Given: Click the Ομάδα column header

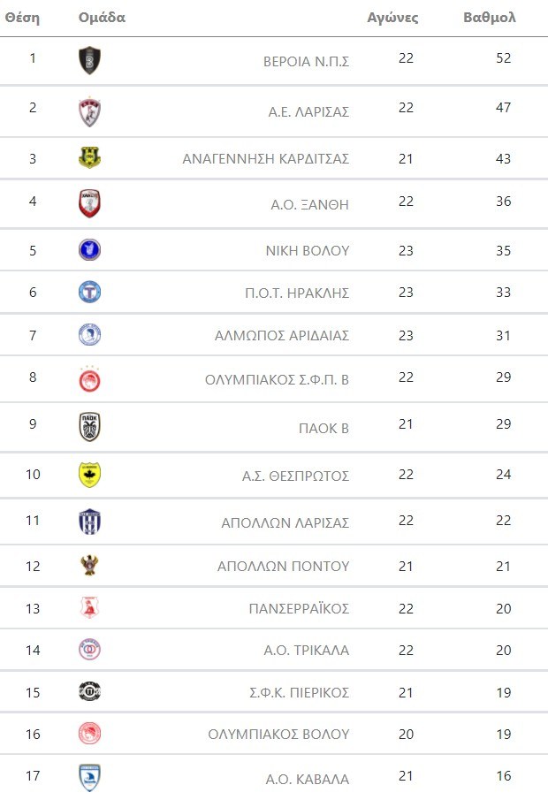Looking at the screenshot, I should [x=102, y=18].
